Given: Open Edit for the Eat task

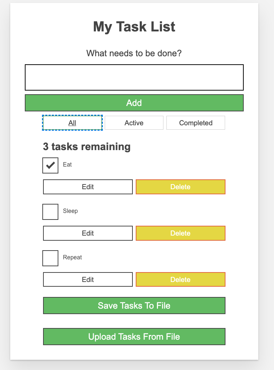Looking at the screenshot, I should pyautogui.click(x=88, y=187).
